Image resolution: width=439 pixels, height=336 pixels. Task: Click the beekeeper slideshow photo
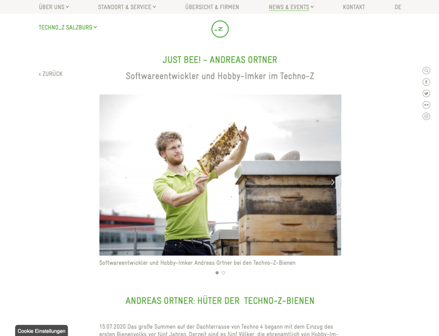click(x=220, y=175)
